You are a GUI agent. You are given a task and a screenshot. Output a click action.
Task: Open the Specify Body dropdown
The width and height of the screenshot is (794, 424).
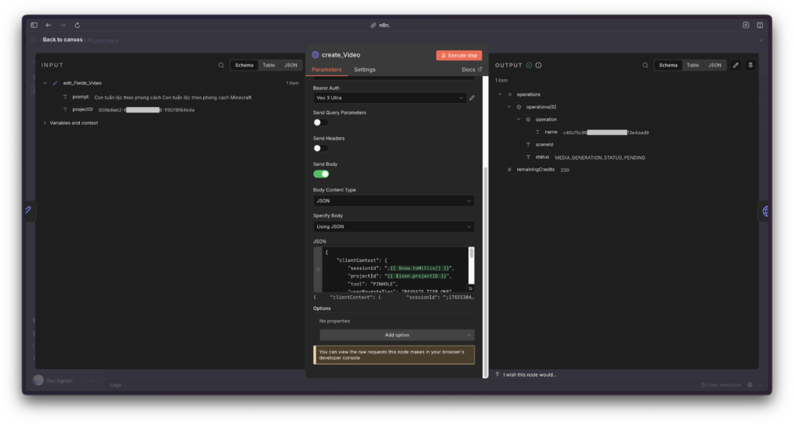pos(393,226)
